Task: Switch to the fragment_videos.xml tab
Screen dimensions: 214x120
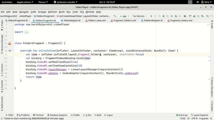Action: [181, 20]
